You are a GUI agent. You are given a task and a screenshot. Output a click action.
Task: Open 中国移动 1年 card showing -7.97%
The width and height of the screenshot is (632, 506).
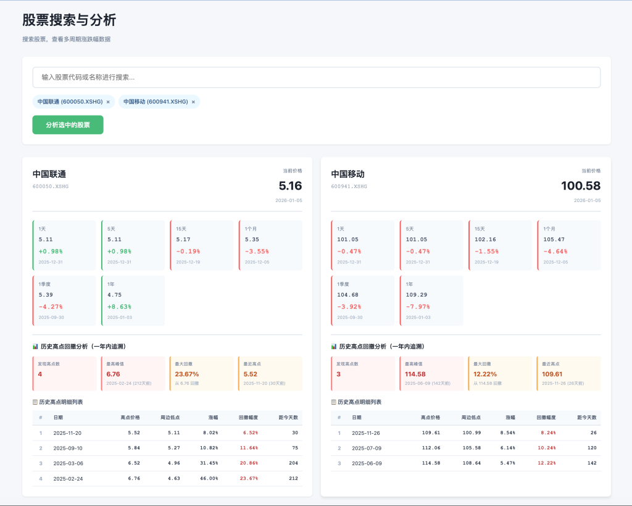[431, 301]
